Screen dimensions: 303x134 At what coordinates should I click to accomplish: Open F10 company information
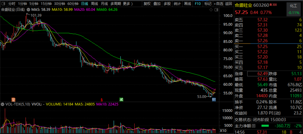click(198, 3)
